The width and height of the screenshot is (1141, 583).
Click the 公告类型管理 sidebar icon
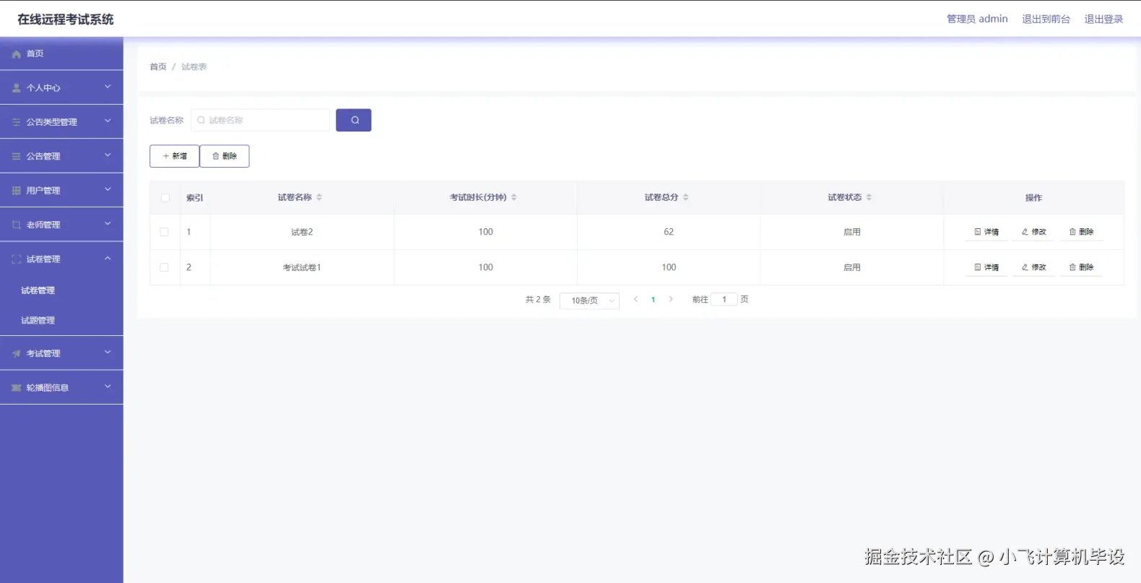point(16,122)
